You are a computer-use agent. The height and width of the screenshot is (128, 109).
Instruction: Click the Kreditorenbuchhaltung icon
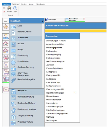point(13,110)
